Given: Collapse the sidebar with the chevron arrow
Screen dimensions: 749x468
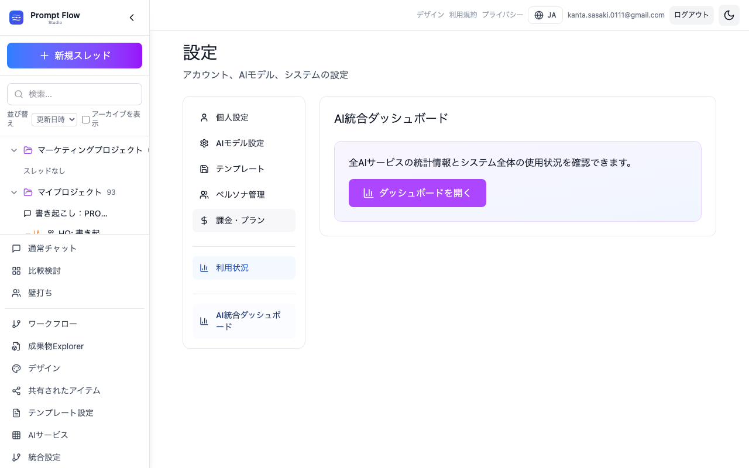Looking at the screenshot, I should click(132, 18).
